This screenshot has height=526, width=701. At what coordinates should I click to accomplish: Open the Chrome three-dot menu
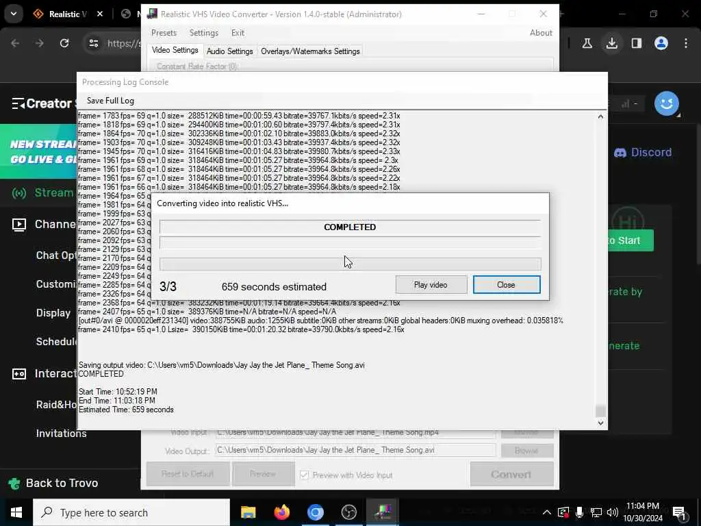click(686, 43)
